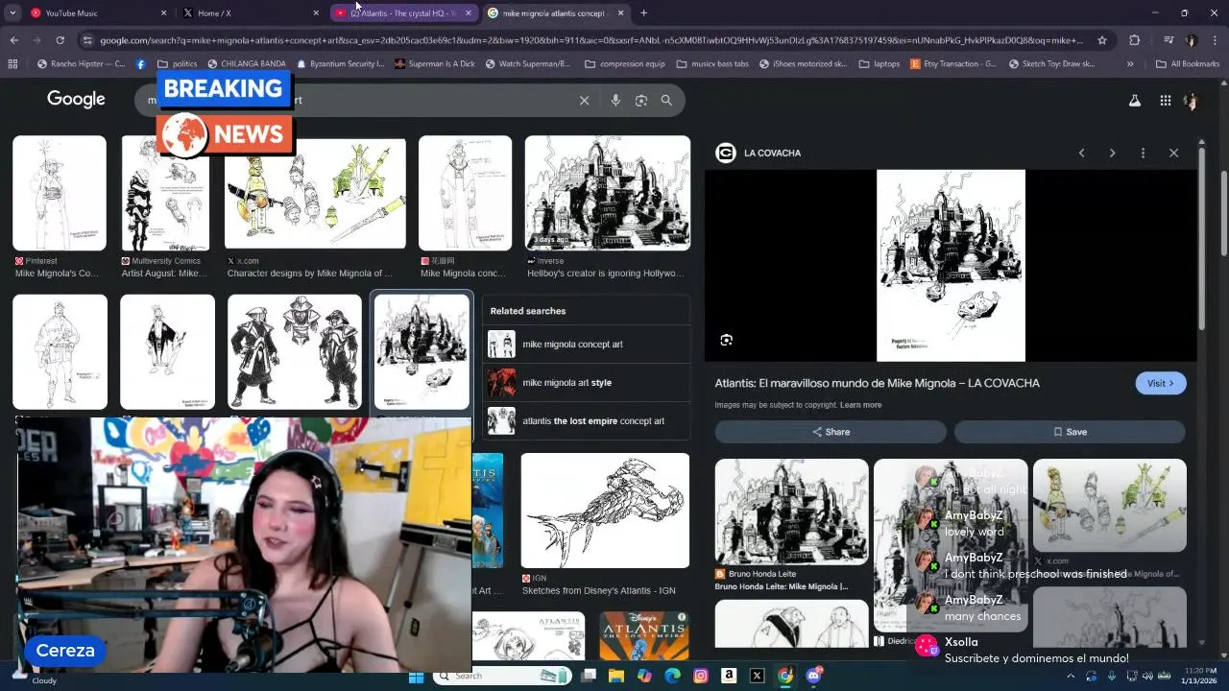Submit search with magnifying glass icon
Screen dimensions: 1229x691
[x=666, y=100]
